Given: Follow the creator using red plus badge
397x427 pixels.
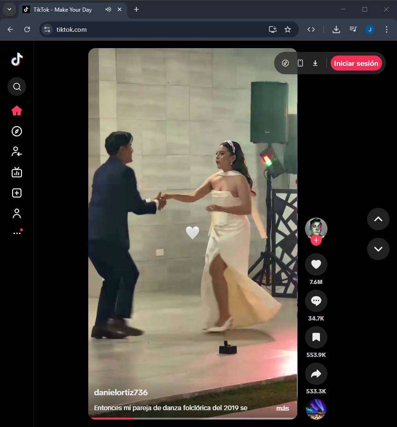Looking at the screenshot, I should [316, 241].
